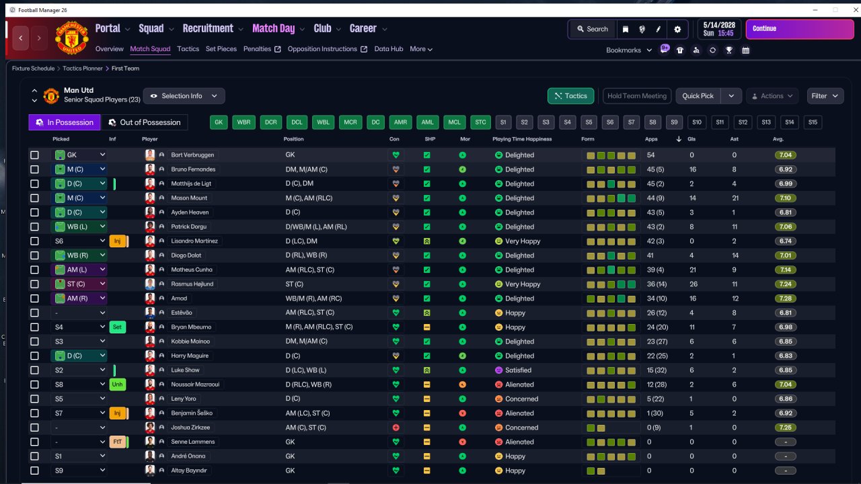
Task: Click the trophy competitions shortcut icon
Action: click(729, 50)
